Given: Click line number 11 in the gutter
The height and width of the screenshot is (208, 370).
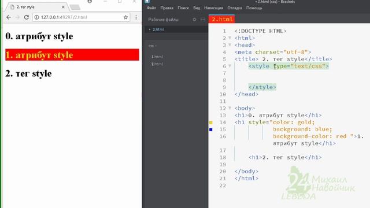Looking at the screenshot, I should 223,101.
